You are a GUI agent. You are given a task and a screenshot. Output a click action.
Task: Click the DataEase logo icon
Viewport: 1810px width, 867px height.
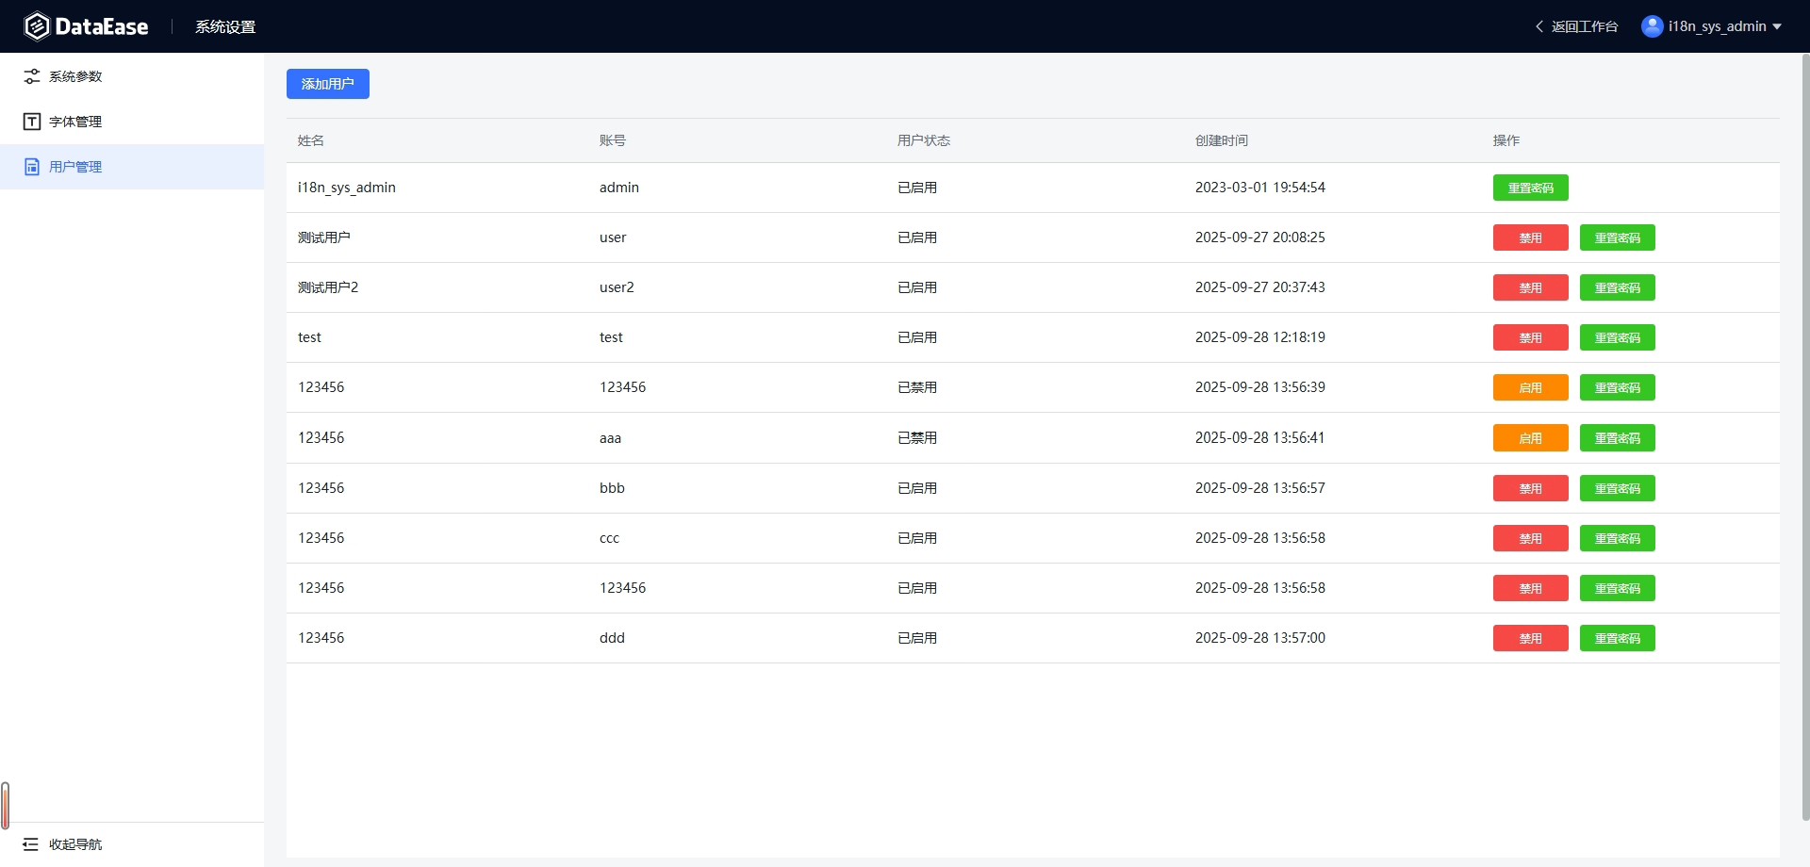[x=36, y=26]
